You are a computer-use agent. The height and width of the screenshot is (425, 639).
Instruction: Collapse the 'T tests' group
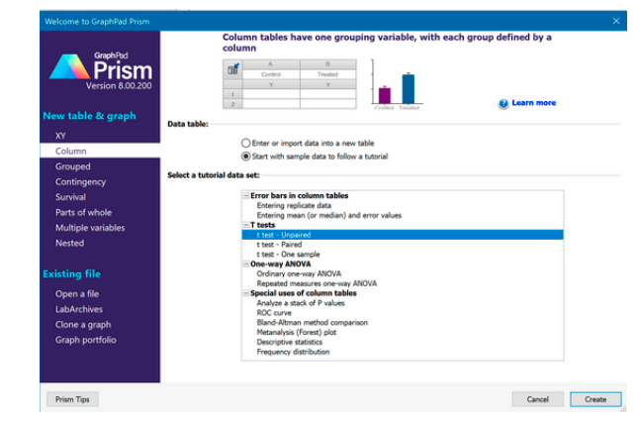(245, 225)
